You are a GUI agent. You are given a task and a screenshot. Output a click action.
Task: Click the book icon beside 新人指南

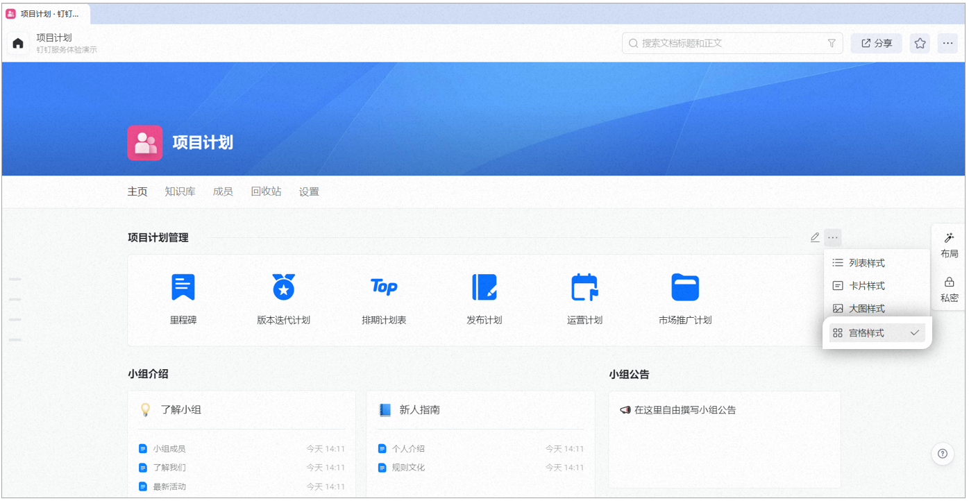[385, 410]
